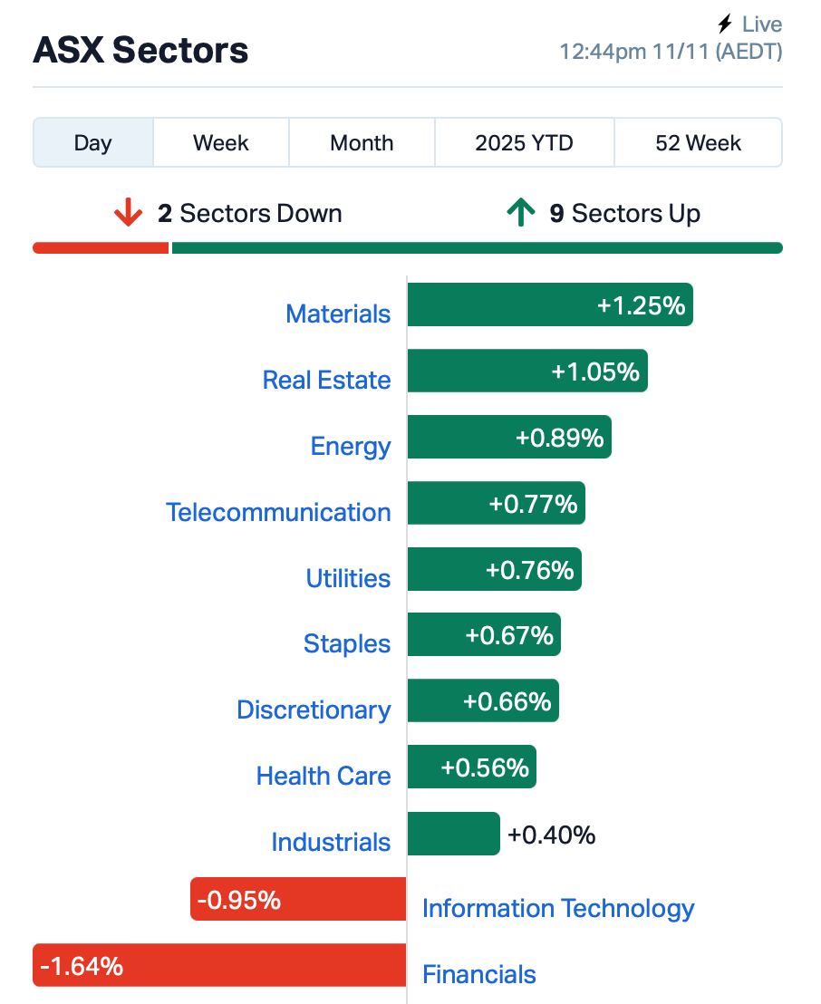Select the Day tab
The image size is (821, 1004).
pos(93,143)
